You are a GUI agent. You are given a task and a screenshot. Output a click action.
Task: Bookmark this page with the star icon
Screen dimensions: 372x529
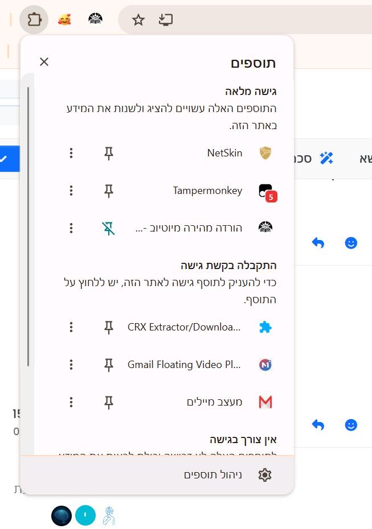point(138,20)
